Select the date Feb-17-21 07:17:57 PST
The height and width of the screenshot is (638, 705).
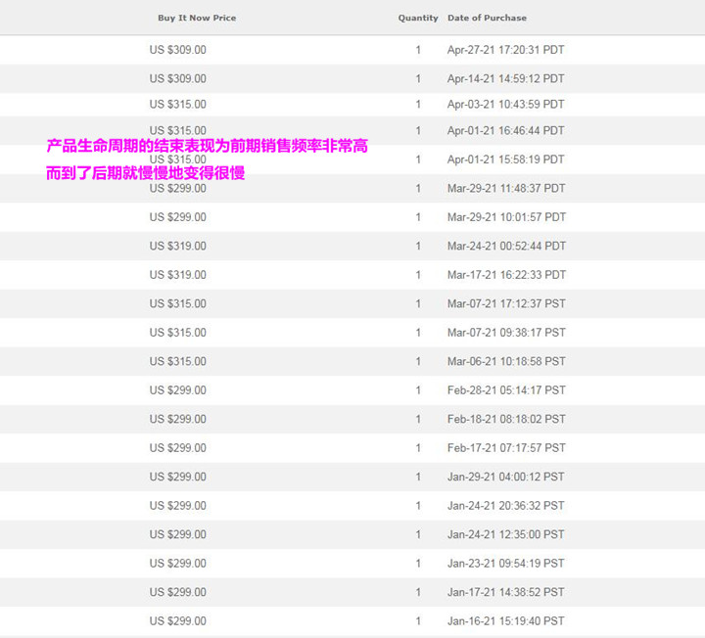[506, 448]
